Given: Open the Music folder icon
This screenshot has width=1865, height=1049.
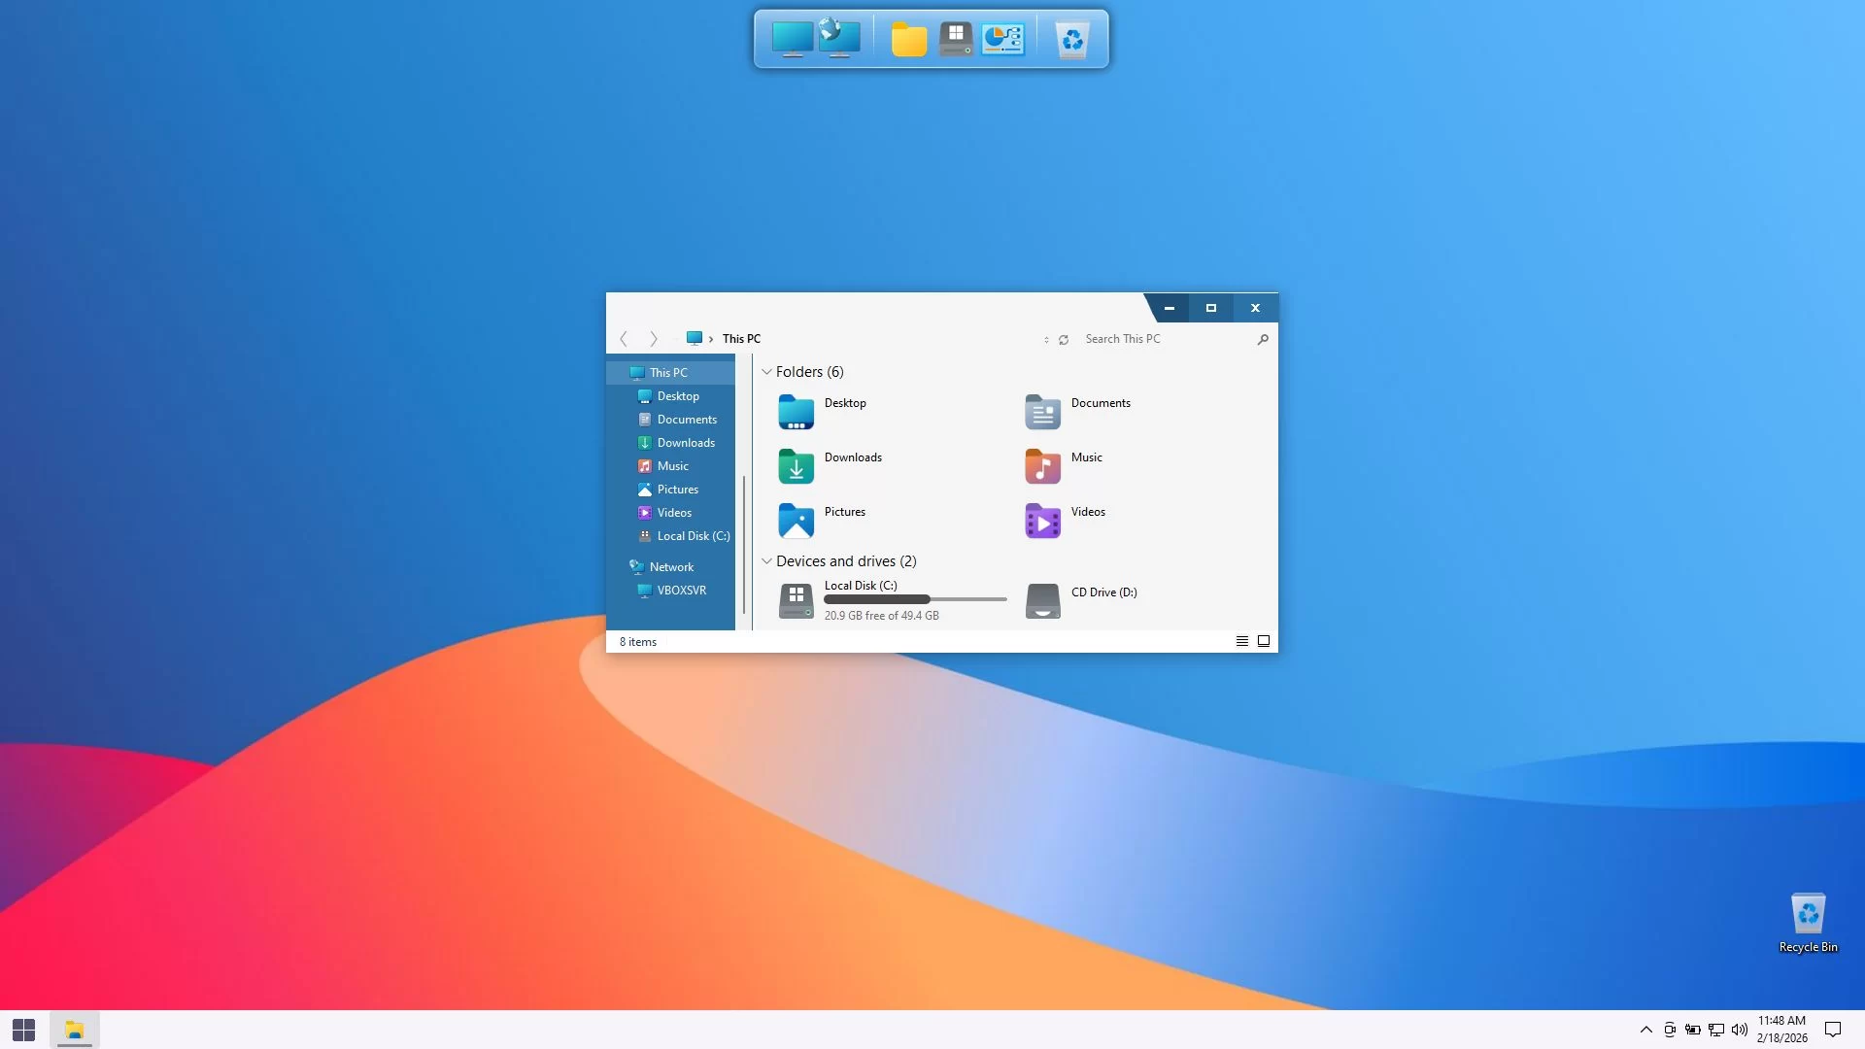Looking at the screenshot, I should [1042, 466].
